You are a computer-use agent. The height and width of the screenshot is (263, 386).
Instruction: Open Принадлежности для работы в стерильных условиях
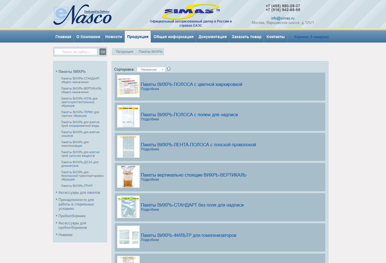pos(76,204)
